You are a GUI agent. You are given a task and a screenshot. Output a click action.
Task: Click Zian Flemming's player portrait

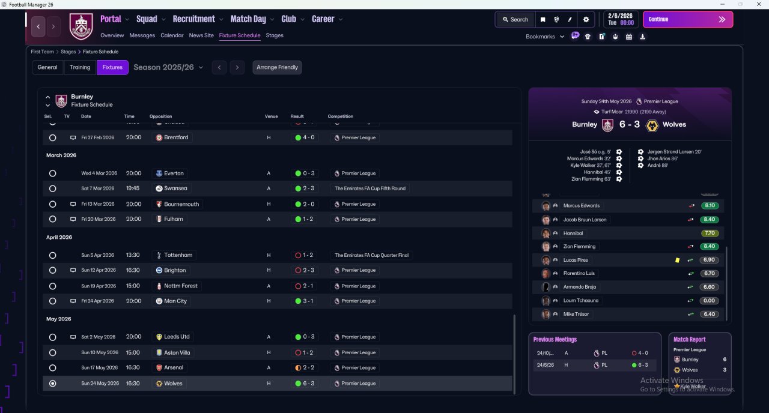click(x=546, y=246)
